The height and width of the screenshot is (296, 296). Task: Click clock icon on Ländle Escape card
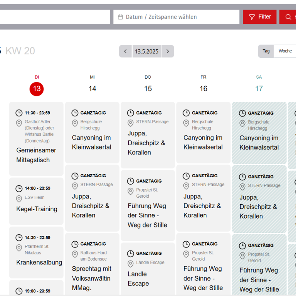pos(131,254)
